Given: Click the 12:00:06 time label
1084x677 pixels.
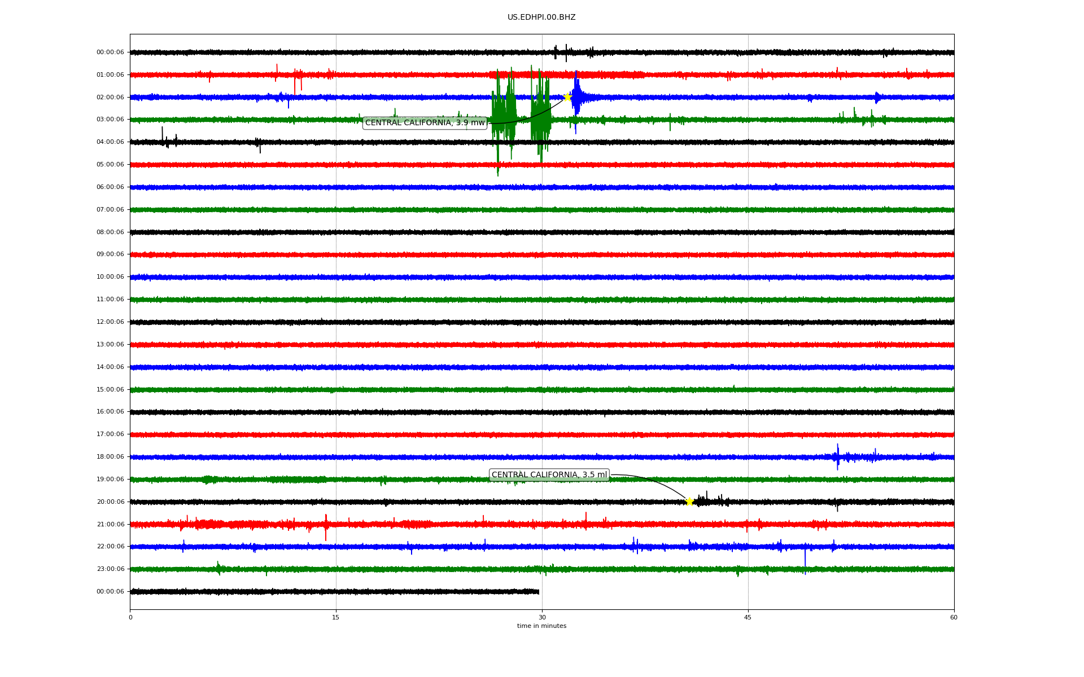Looking at the screenshot, I should (x=110, y=322).
